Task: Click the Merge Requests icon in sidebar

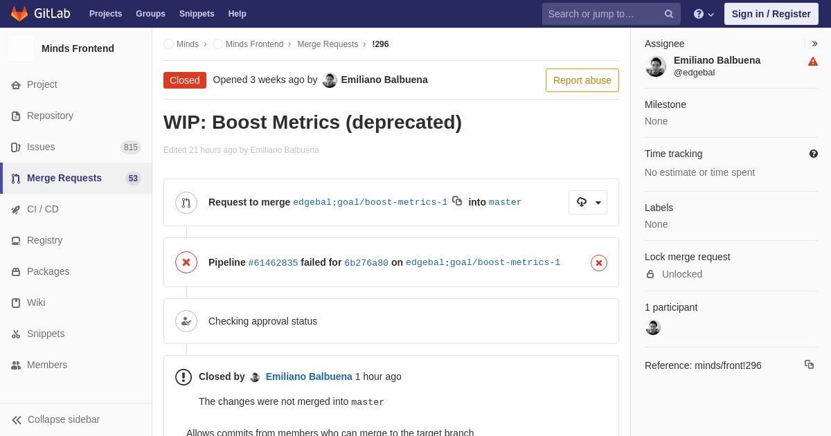Action: 16,179
